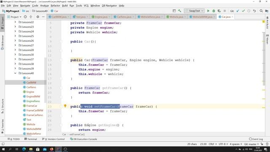Click MyProject breadcrumb in navigation bar
Image resolution: width=270 pixels, height=152 pixels.
point(11,11)
